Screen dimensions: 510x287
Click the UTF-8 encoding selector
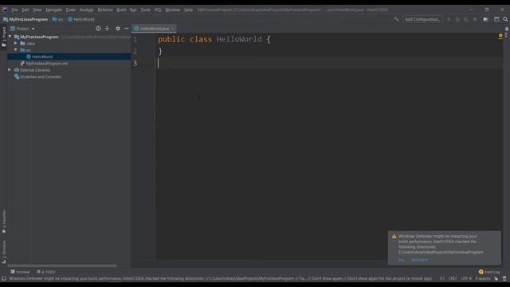tap(466, 278)
